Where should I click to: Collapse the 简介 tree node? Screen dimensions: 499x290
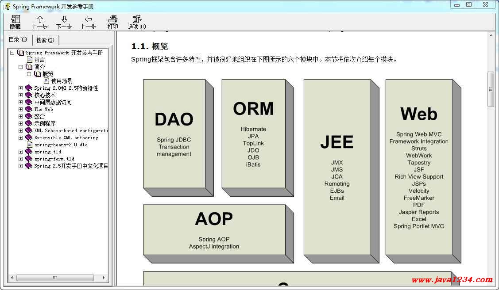coord(21,67)
